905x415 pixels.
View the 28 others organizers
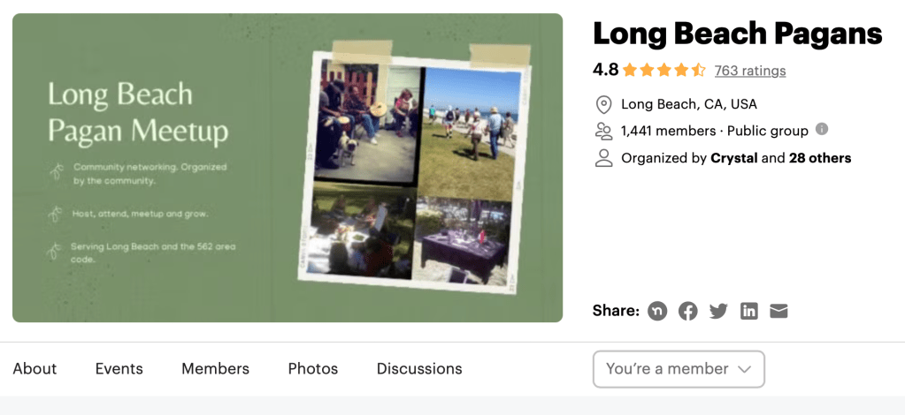coord(820,158)
